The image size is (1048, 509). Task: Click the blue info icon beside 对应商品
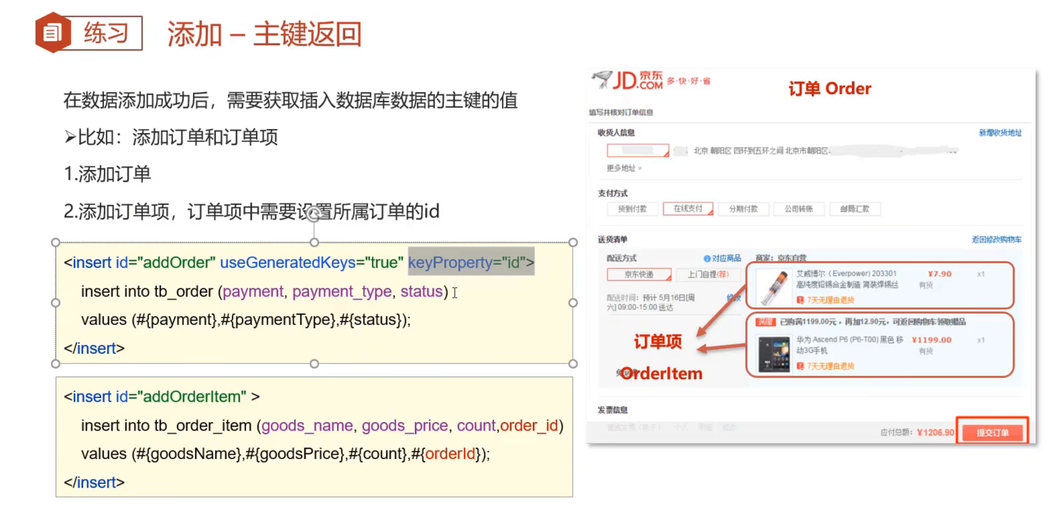(707, 259)
